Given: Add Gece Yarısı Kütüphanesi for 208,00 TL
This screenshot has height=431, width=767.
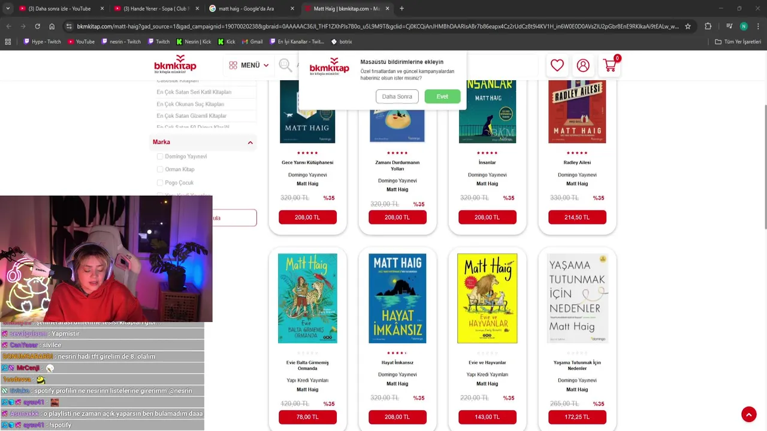Looking at the screenshot, I should (x=307, y=217).
